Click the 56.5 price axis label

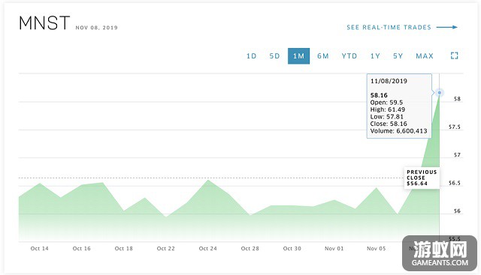pos(455,183)
